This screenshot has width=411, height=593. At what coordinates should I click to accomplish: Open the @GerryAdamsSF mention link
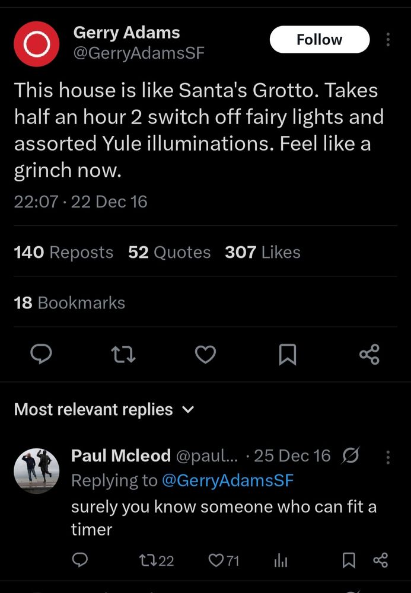tap(227, 480)
